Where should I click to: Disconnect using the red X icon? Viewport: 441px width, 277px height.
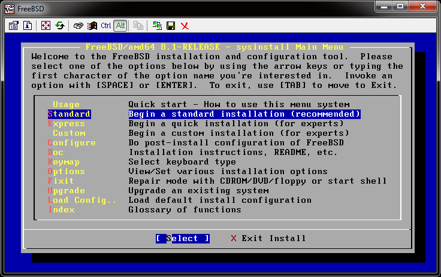coord(185,26)
